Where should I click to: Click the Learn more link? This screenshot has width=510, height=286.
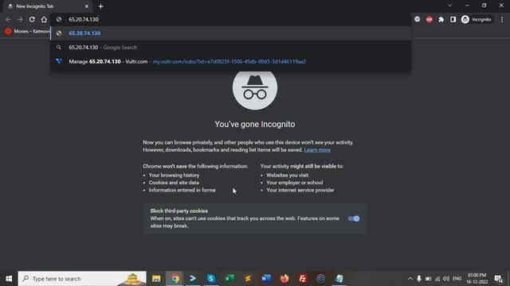pyautogui.click(x=317, y=150)
